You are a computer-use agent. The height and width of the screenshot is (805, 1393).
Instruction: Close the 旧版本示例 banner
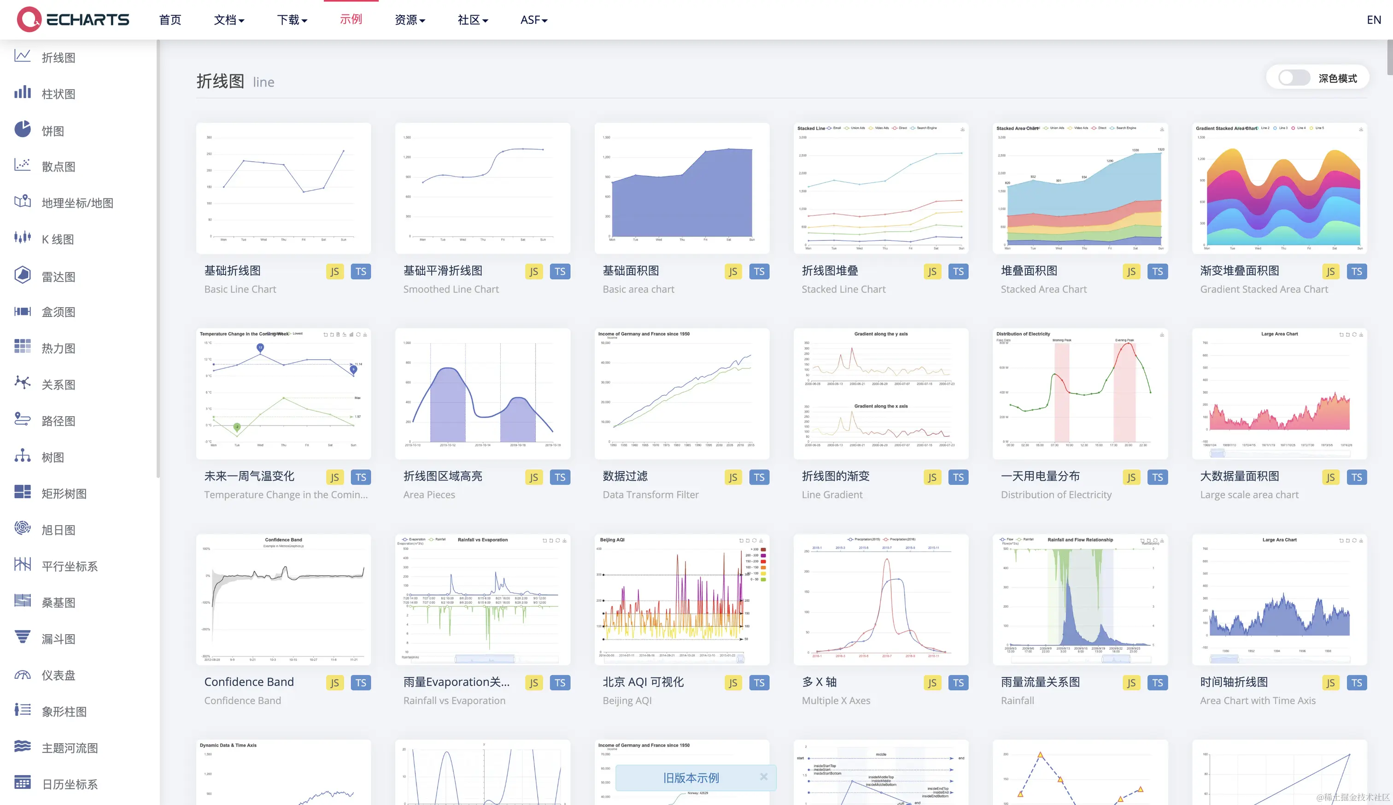pos(763,777)
